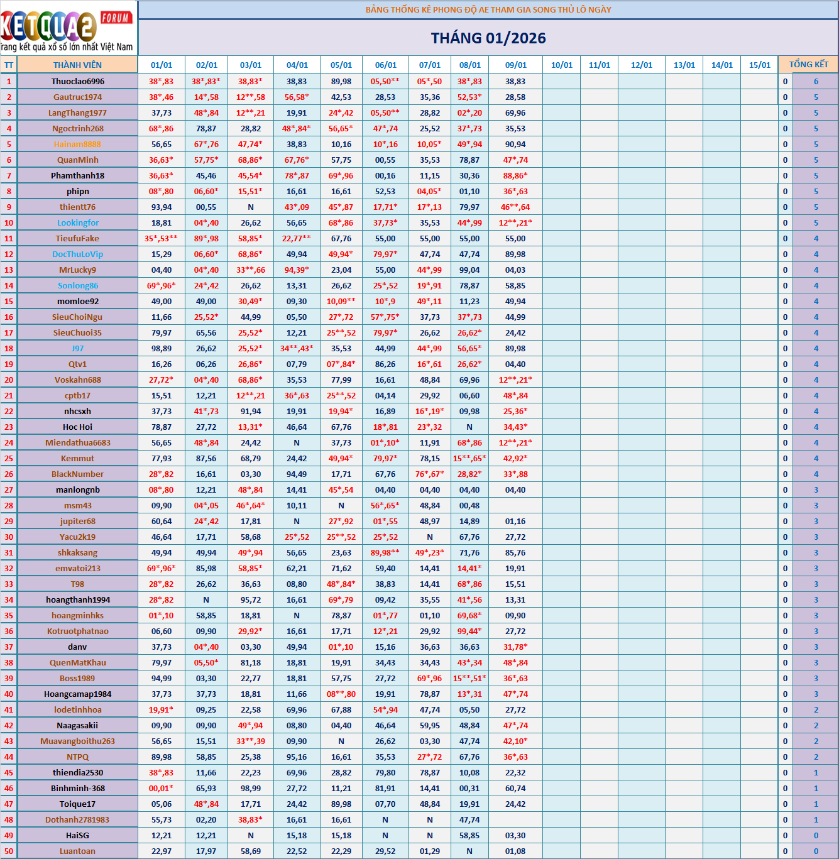Click member name J97
The image size is (839, 859).
pos(77,348)
